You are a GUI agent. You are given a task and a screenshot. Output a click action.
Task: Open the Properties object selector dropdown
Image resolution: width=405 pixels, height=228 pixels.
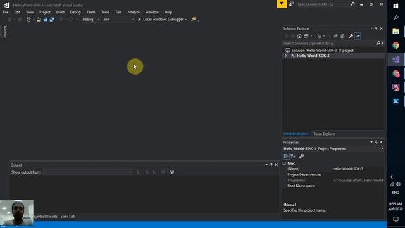[x=382, y=149]
